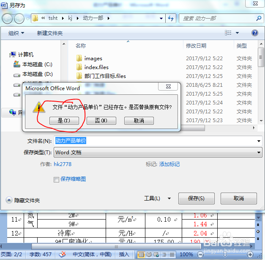Image resolution: width=265 pixels, height=260 pixels.
Task: Click author name hk2778
Action: coord(63,164)
